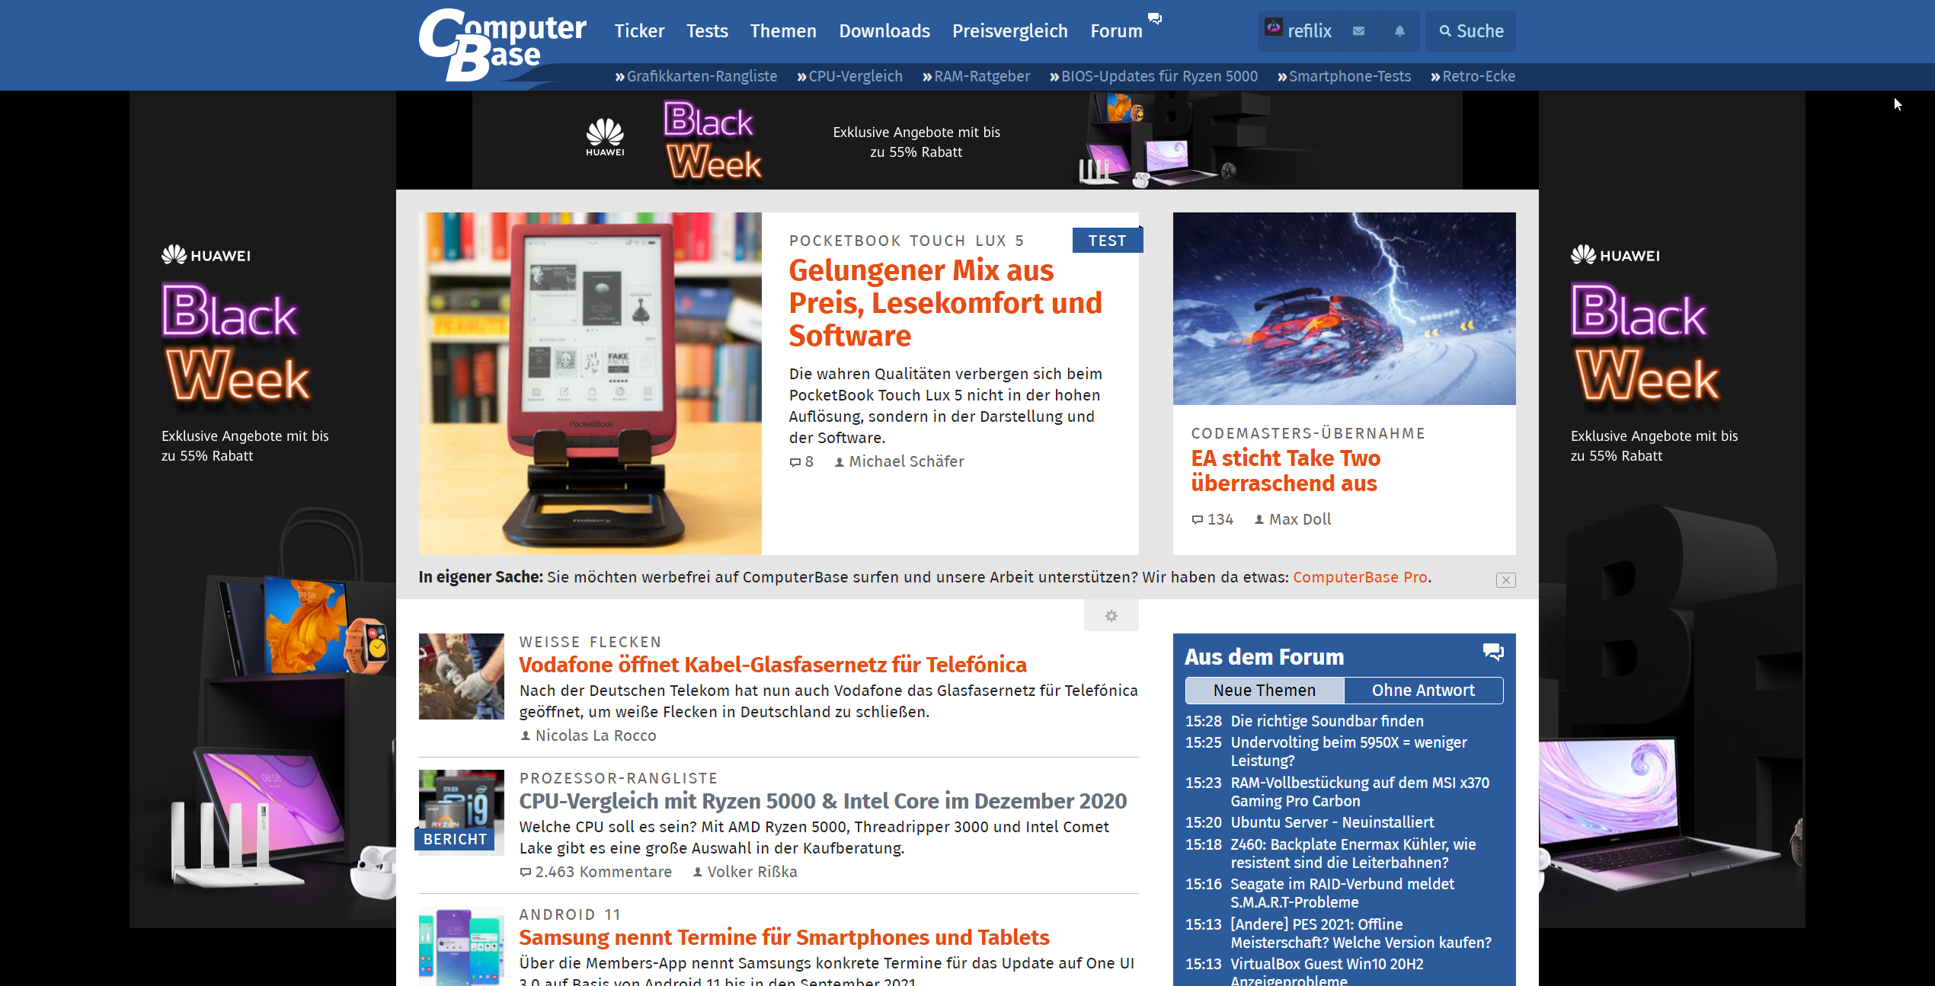This screenshot has width=1935, height=986.
Task: Go to Downloads in navigation bar
Action: pos(884,31)
